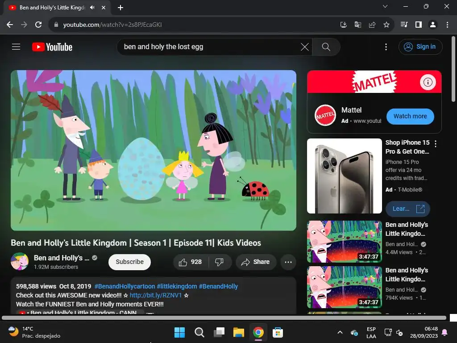Screen dimensions: 457x343
Task: Open File Explorer from the taskbar
Action: [238, 332]
